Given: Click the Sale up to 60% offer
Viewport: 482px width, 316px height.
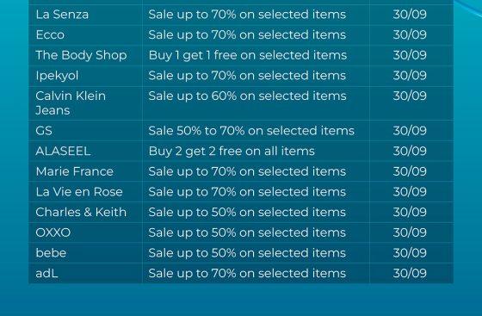Looking at the screenshot, I should (x=247, y=96).
